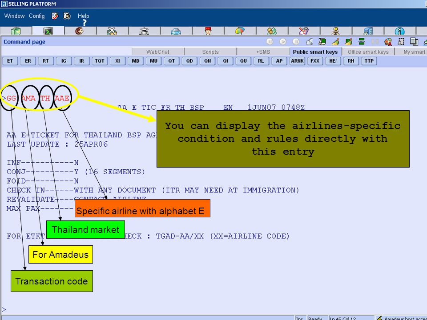
Task: Open the rail train booking tab
Action: 144,31
